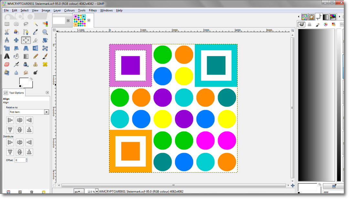This screenshot has width=349, height=199.
Task: Open the Filters menu
Action: coord(93,10)
